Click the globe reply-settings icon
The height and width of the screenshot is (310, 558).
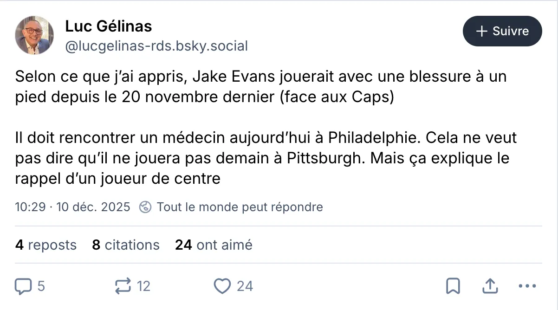145,207
